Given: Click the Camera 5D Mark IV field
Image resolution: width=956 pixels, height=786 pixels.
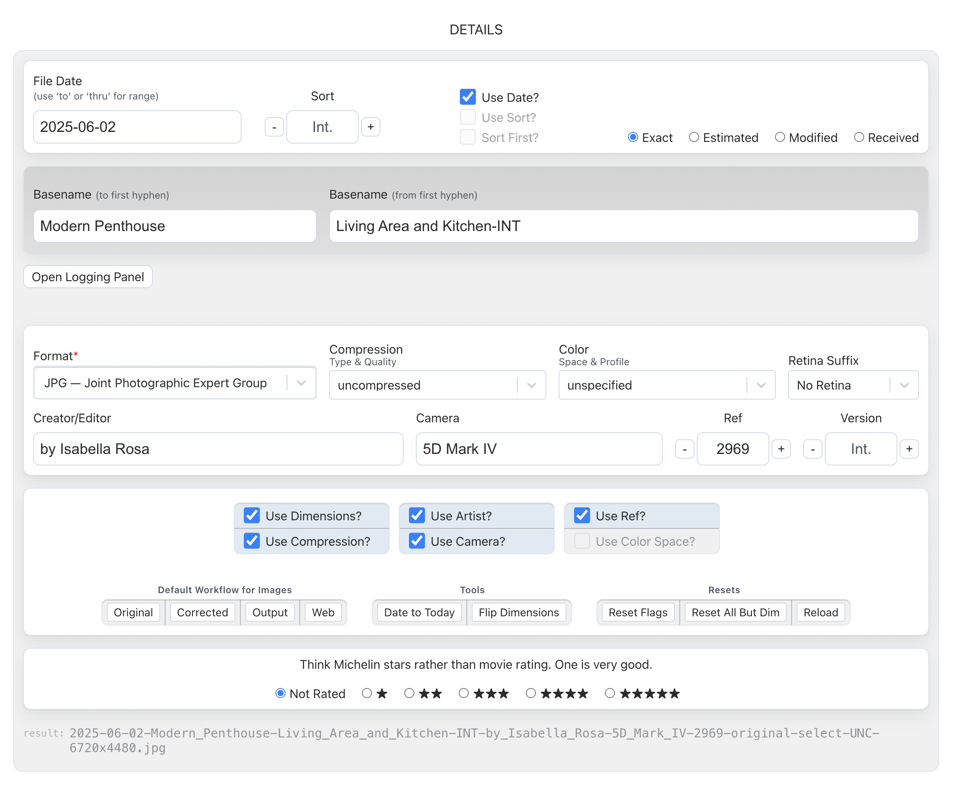Looking at the screenshot, I should point(539,449).
